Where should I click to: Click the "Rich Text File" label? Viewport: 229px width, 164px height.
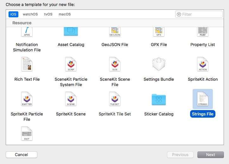27,79
